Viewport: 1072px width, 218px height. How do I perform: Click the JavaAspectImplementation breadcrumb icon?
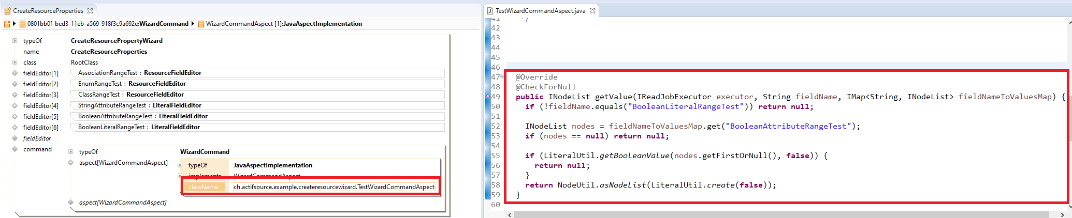point(201,24)
